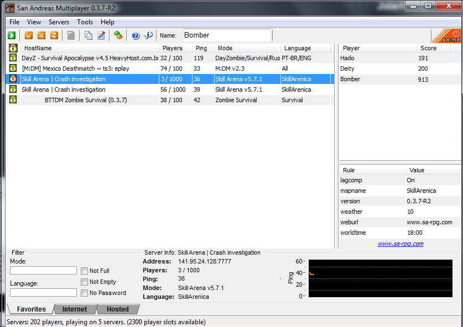Switch to the Internet tab
The height and width of the screenshot is (327, 463).
click(x=75, y=309)
